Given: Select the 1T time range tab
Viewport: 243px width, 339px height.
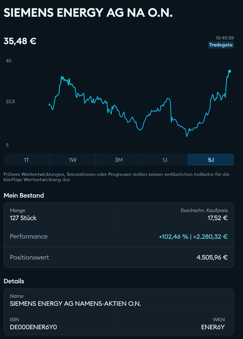Looking at the screenshot, I should click(26, 160).
